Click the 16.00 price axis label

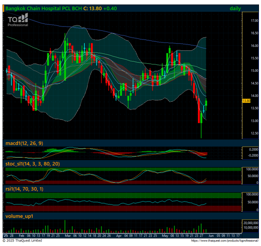[254, 46]
